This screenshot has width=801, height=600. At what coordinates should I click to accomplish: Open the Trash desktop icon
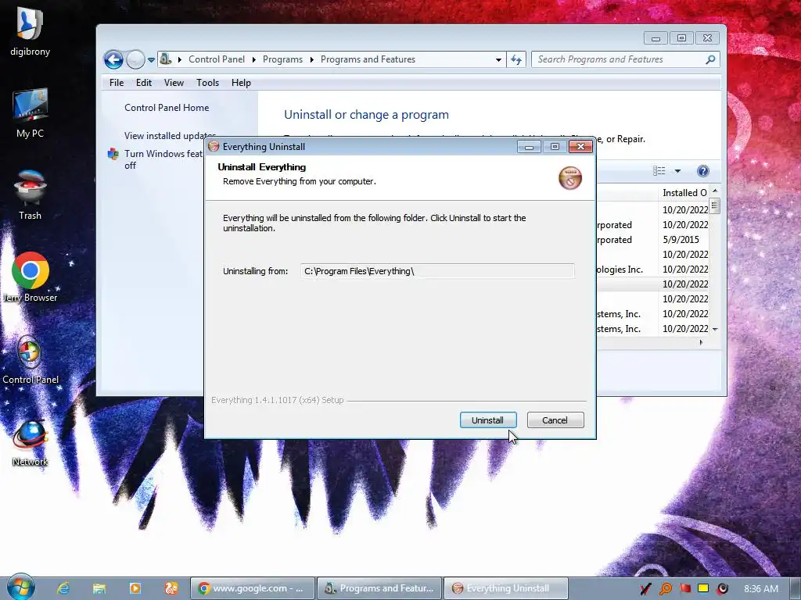pyautogui.click(x=31, y=195)
